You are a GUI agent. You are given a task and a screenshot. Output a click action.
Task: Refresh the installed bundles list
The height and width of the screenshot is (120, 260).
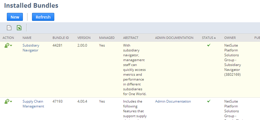(x=43, y=17)
